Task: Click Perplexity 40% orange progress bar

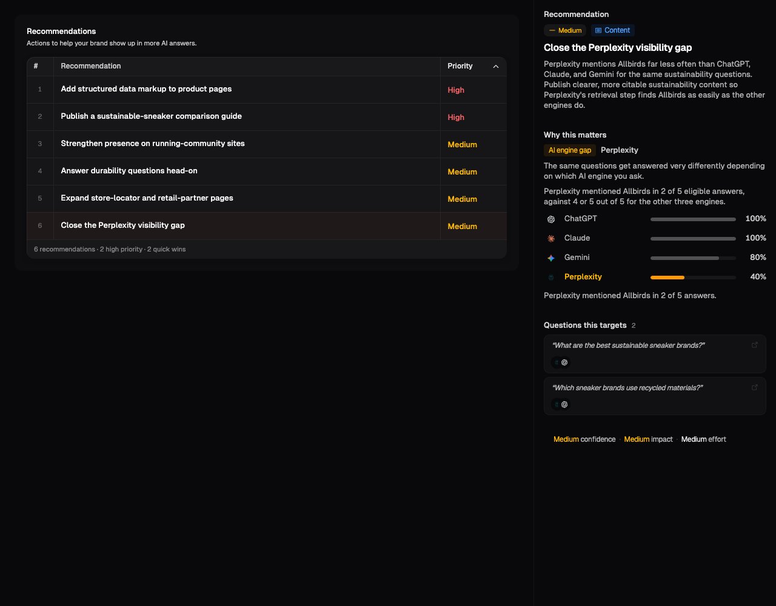Action: pos(693,277)
